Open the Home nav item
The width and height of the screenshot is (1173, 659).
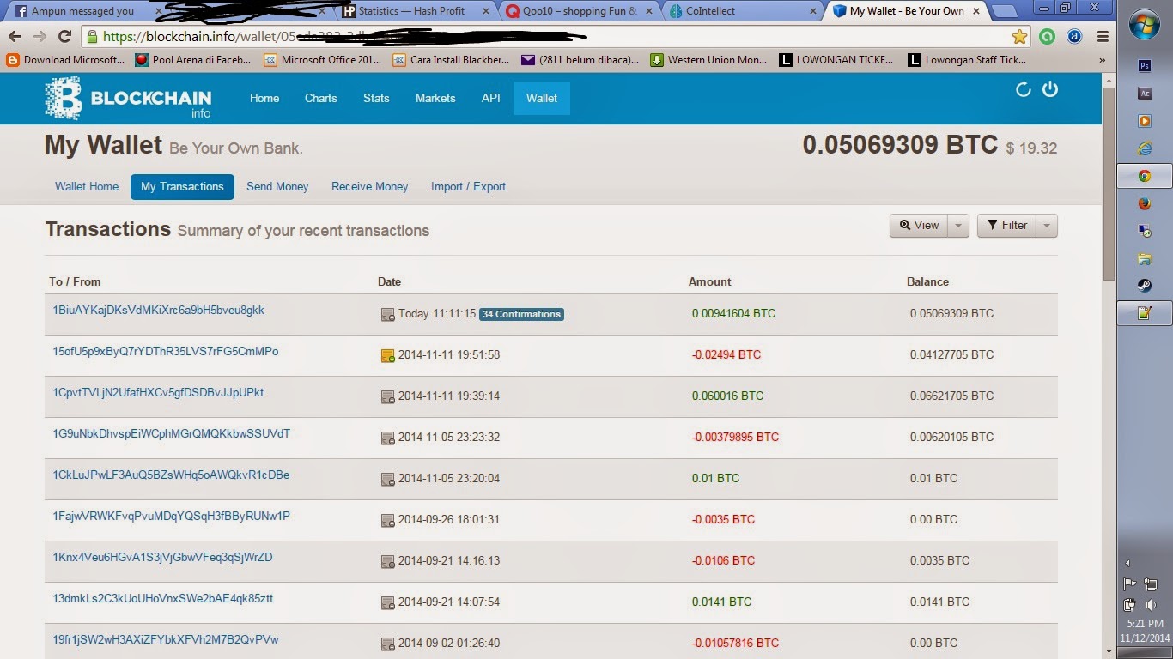[264, 98]
